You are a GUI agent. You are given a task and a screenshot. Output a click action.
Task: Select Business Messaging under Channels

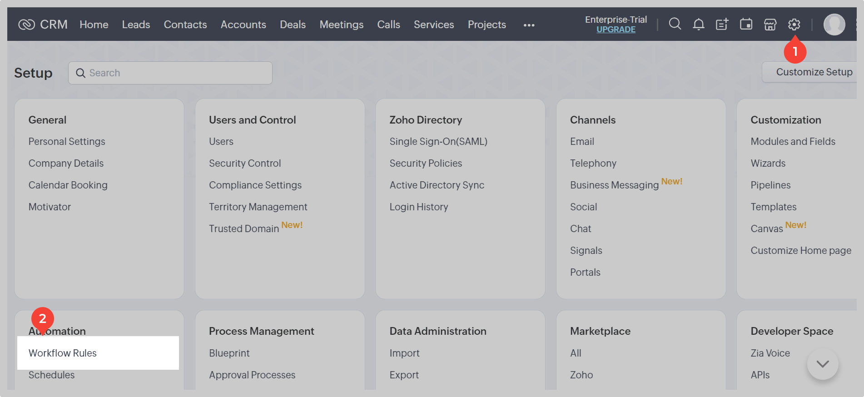point(614,185)
